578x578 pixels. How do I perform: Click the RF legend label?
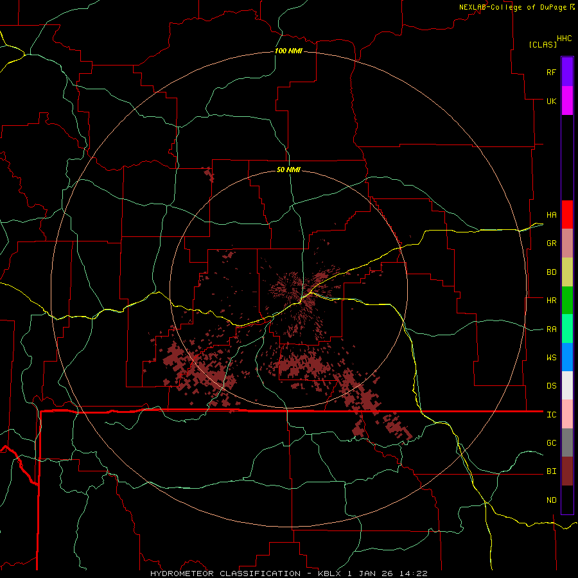pyautogui.click(x=551, y=72)
